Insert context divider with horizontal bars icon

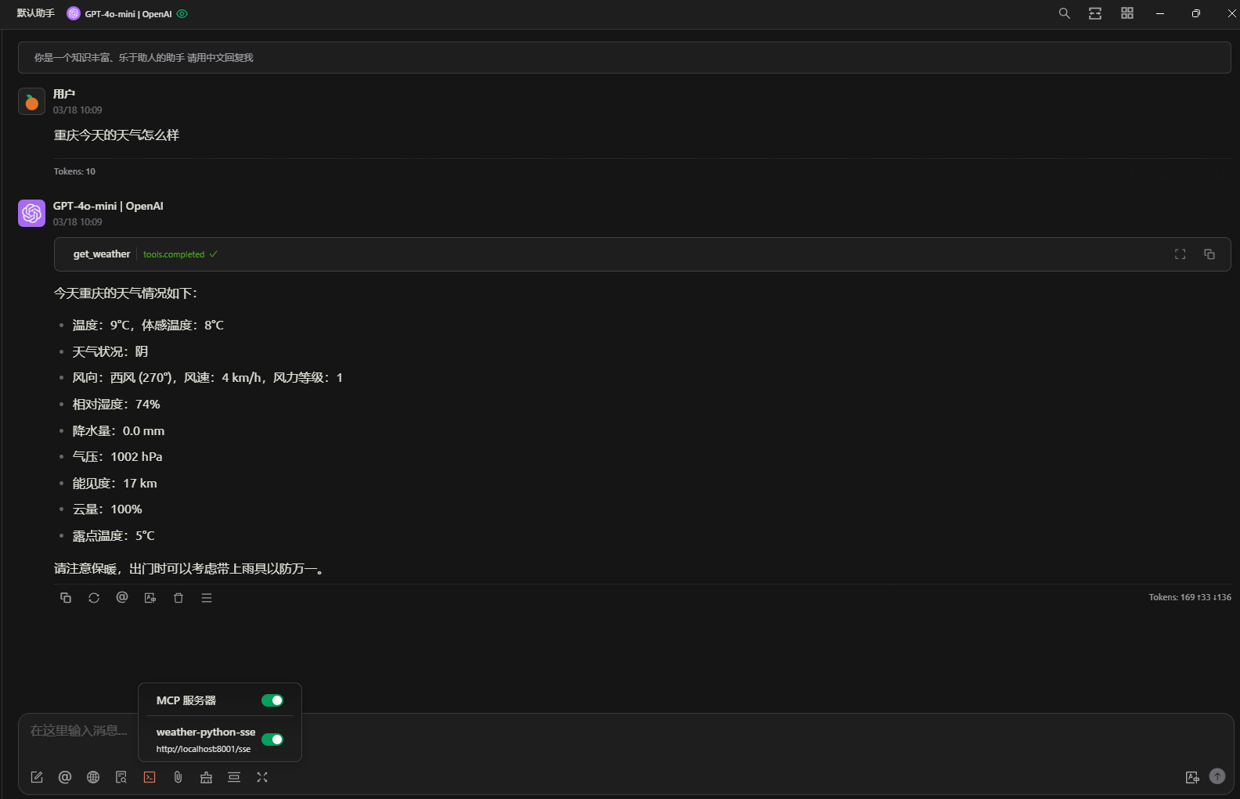pos(234,777)
